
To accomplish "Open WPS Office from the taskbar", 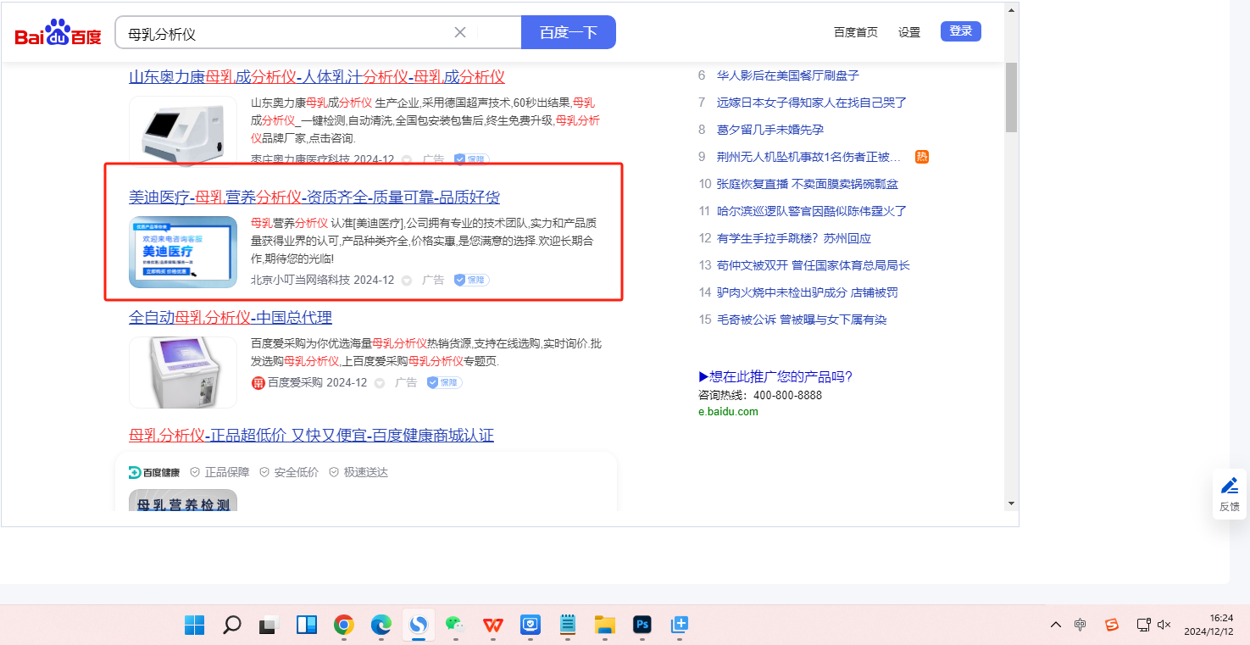I will pyautogui.click(x=492, y=626).
